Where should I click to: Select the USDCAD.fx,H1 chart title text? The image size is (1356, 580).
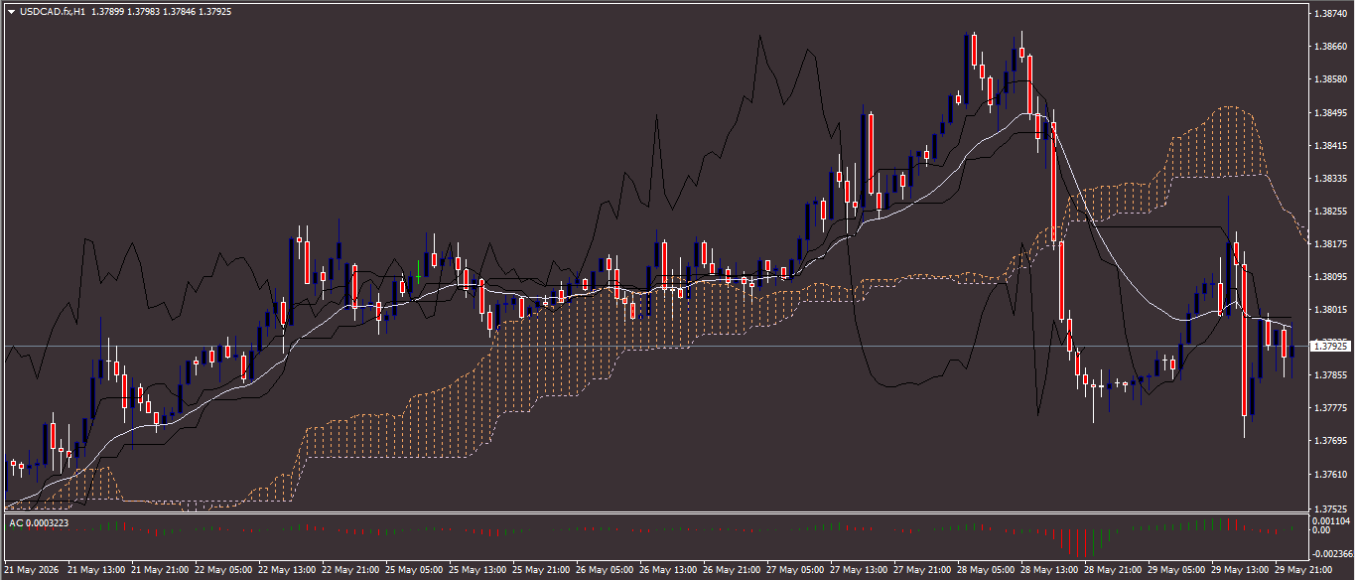52,12
